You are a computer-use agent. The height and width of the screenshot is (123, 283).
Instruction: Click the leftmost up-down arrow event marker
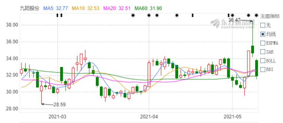click(x=58, y=15)
